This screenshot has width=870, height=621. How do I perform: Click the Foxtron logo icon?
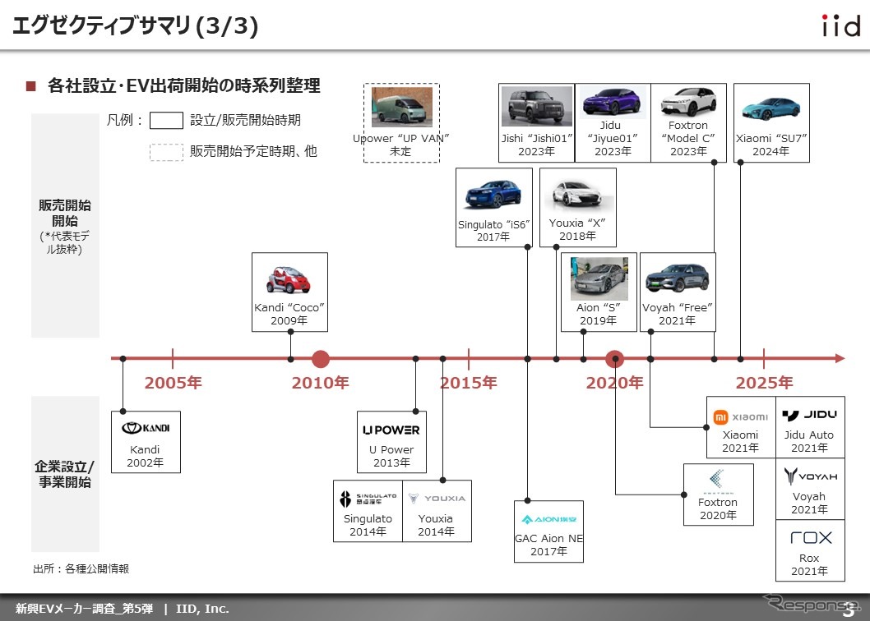click(718, 480)
